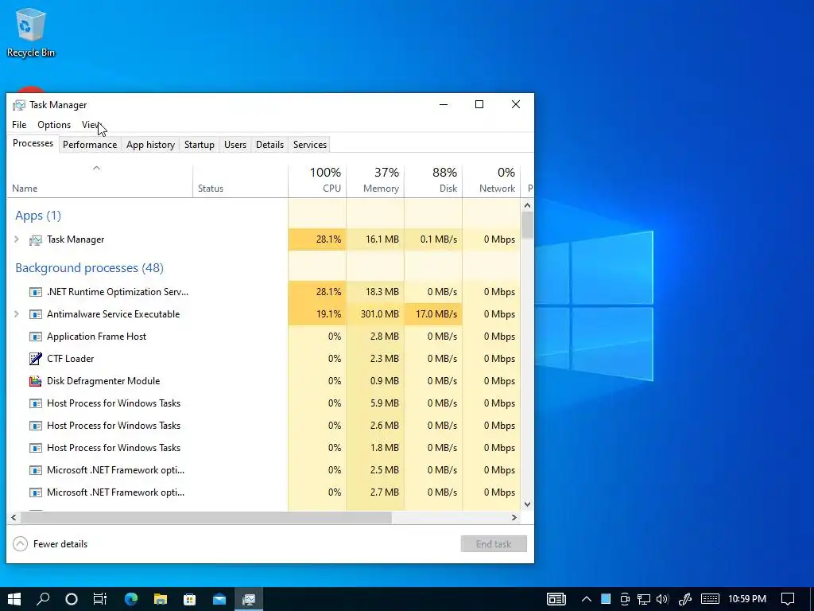Click the .NET Runtime Optimization Service icon
The width and height of the screenshot is (814, 611).
click(35, 292)
